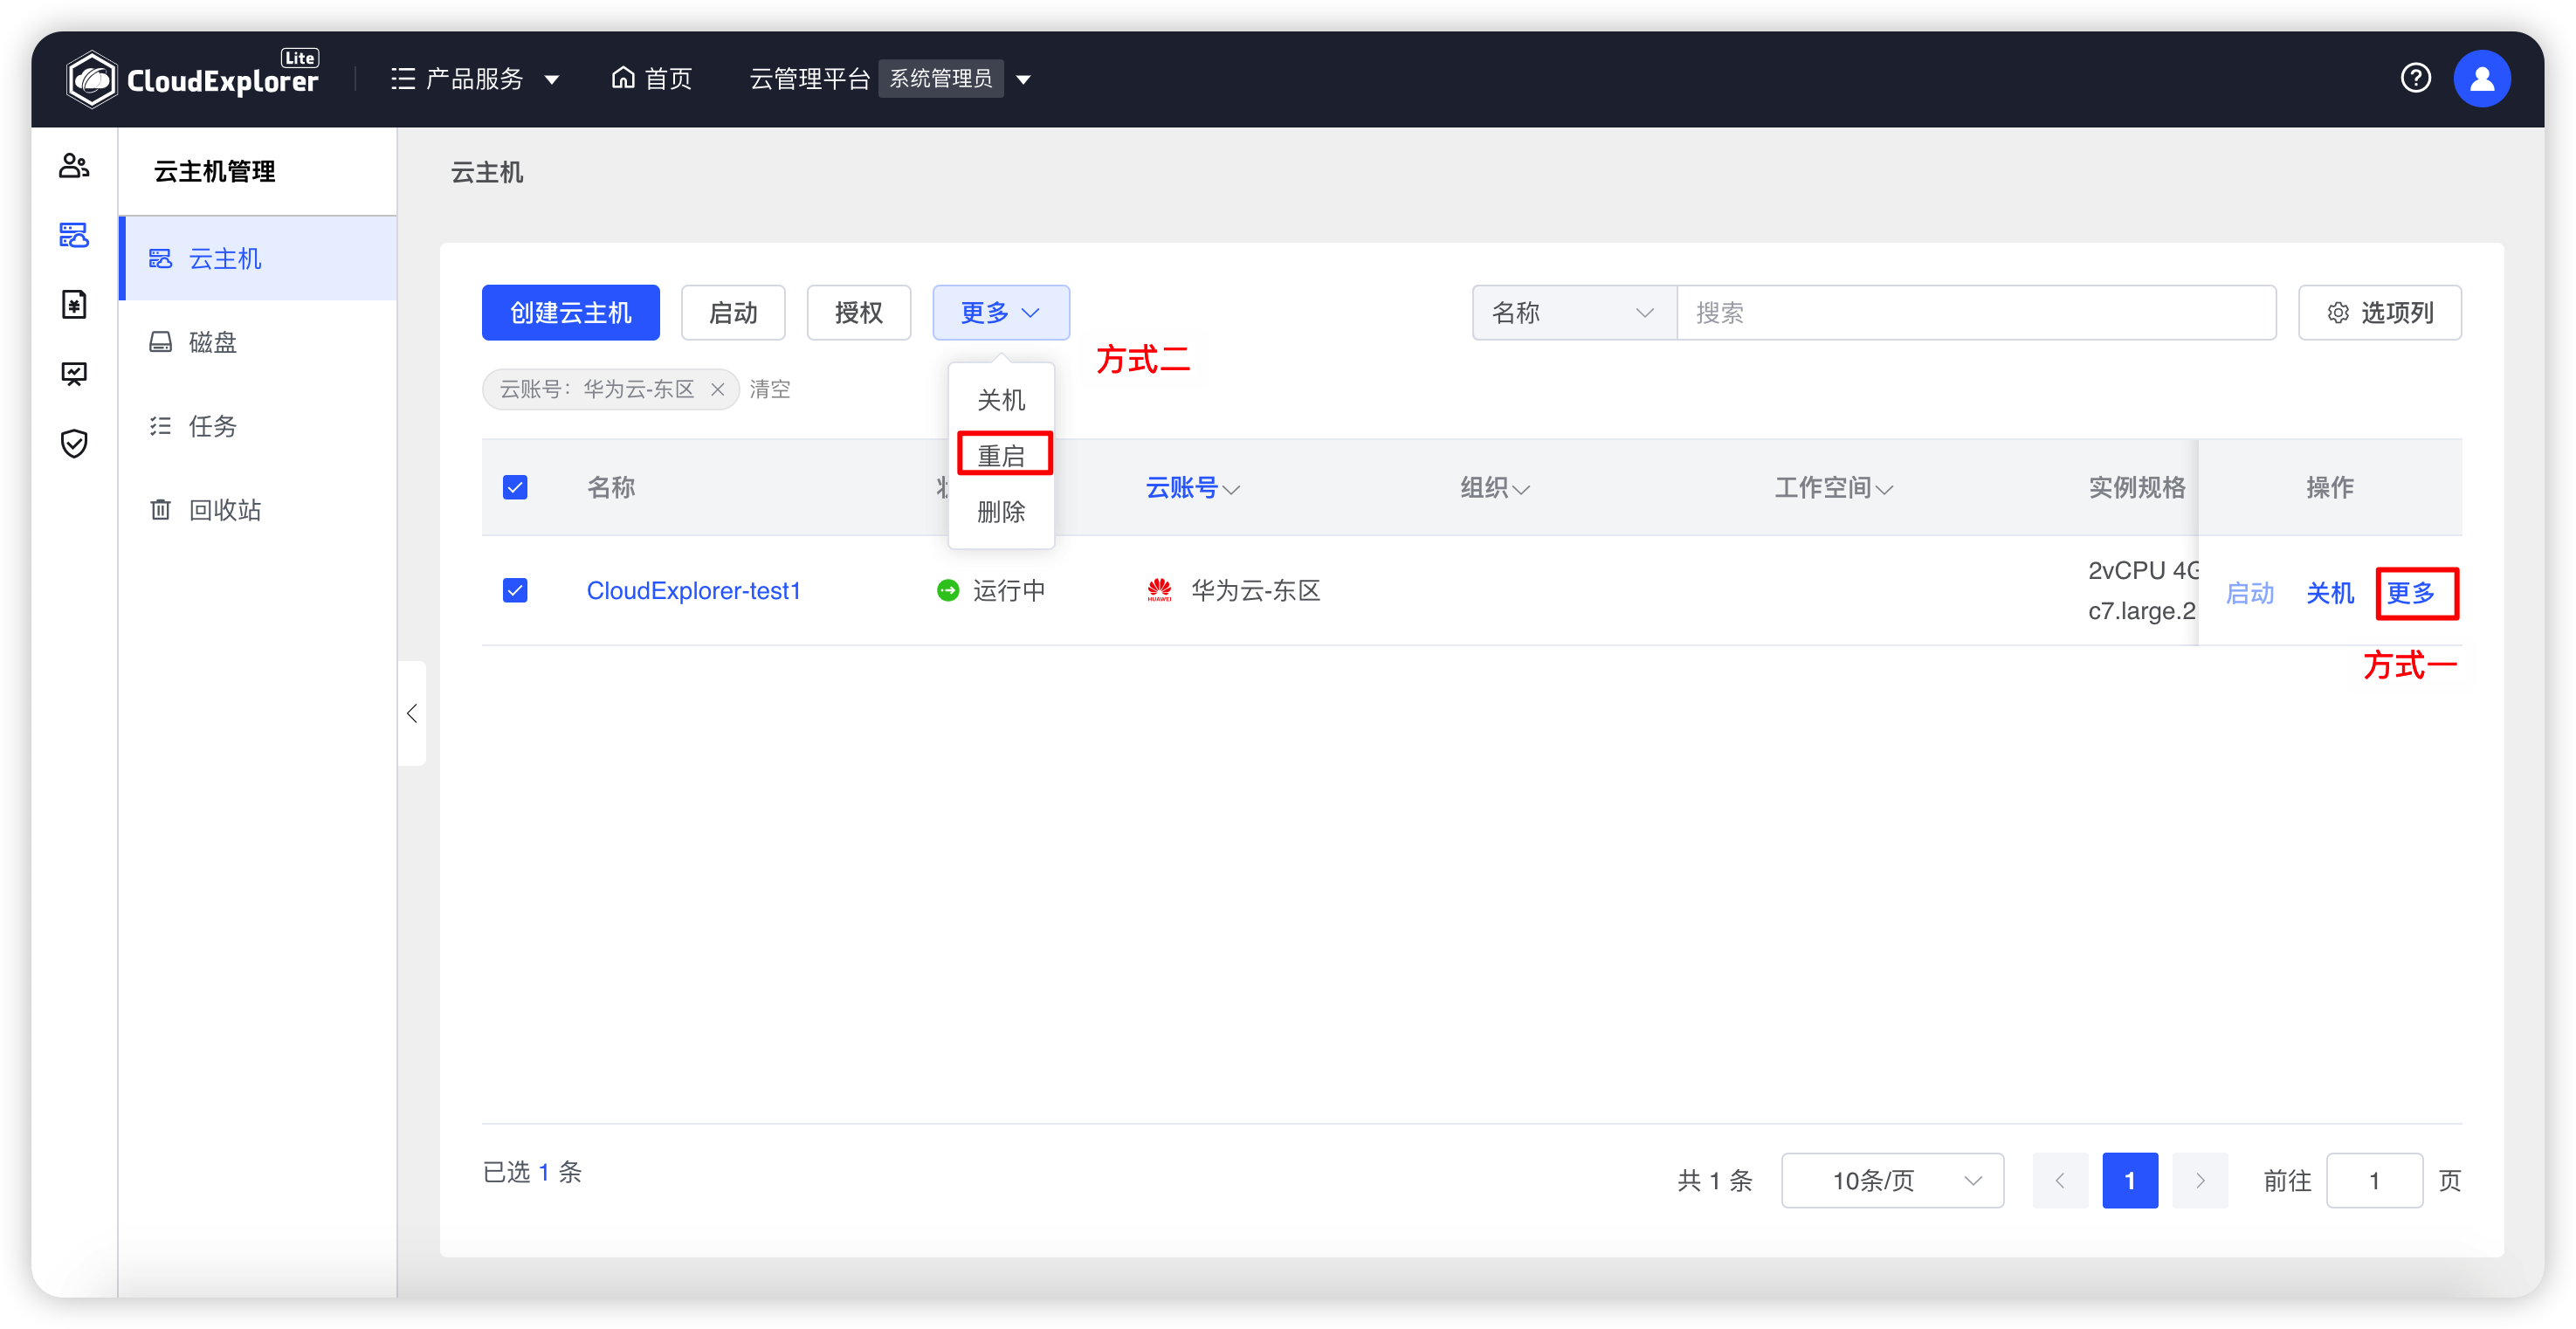The image size is (2576, 1329).
Task: Open the monitoring chart icon in left rail
Action: [x=74, y=373]
